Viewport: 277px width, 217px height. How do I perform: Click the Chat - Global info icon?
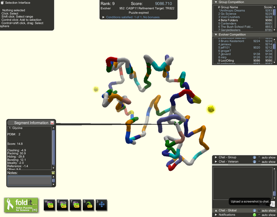coord(254,211)
